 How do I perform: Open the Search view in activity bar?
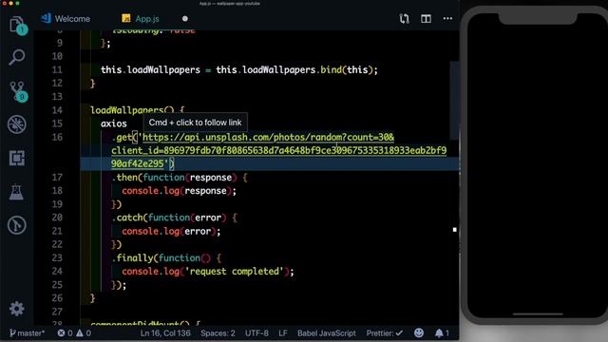[17, 57]
